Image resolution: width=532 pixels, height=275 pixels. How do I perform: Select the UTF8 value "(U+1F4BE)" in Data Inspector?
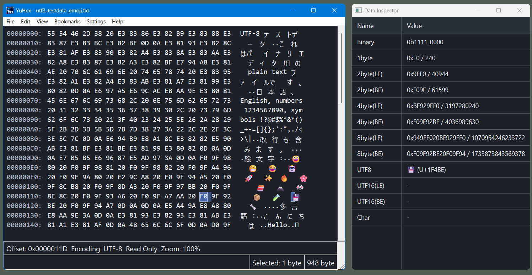431,170
